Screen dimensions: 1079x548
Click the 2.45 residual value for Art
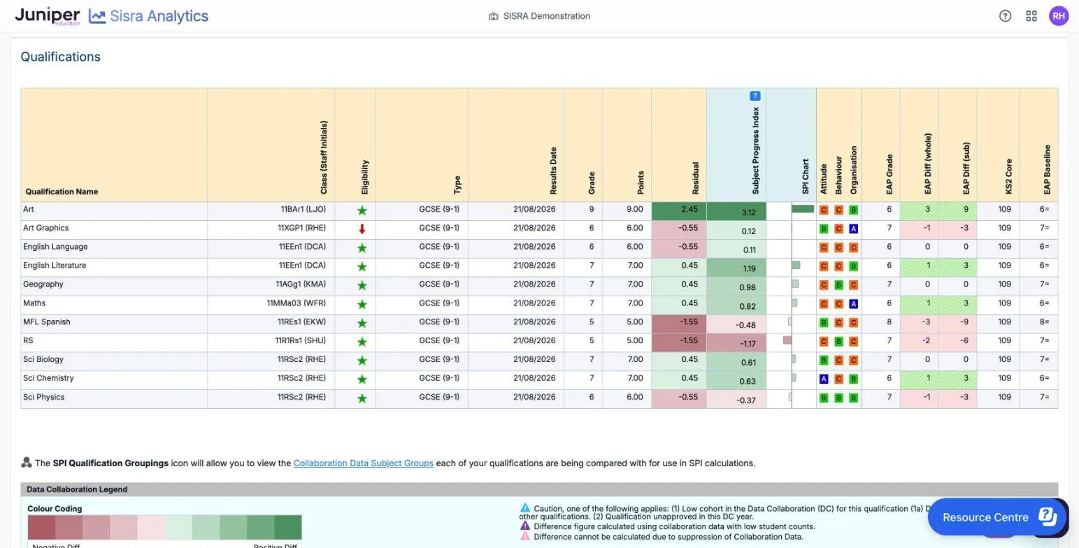coord(689,209)
